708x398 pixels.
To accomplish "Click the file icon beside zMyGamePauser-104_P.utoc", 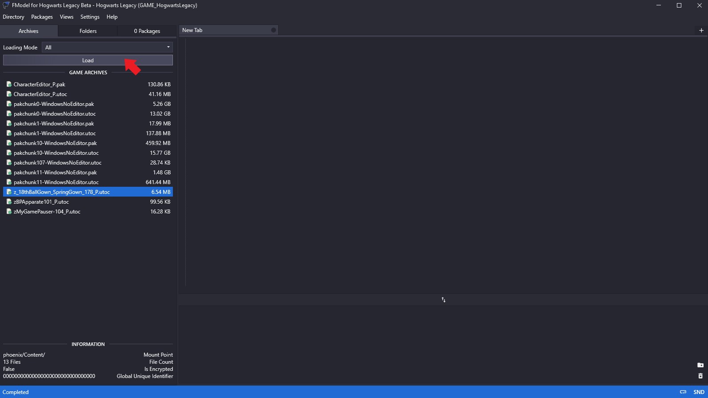I will pos(9,211).
